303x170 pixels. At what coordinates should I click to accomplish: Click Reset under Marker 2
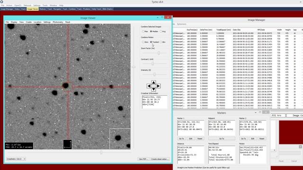(x=262, y=138)
